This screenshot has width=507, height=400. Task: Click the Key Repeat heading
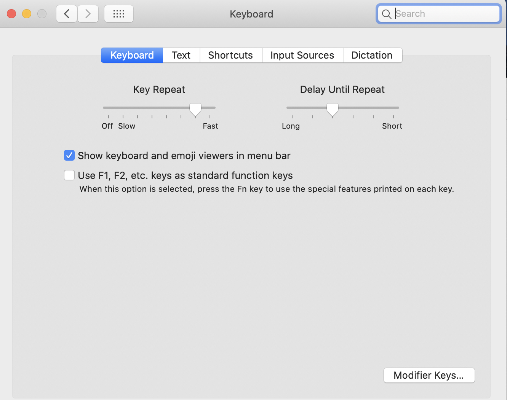tap(159, 89)
